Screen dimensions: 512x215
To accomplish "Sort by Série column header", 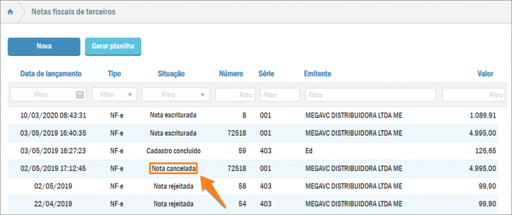I will pyautogui.click(x=266, y=74).
